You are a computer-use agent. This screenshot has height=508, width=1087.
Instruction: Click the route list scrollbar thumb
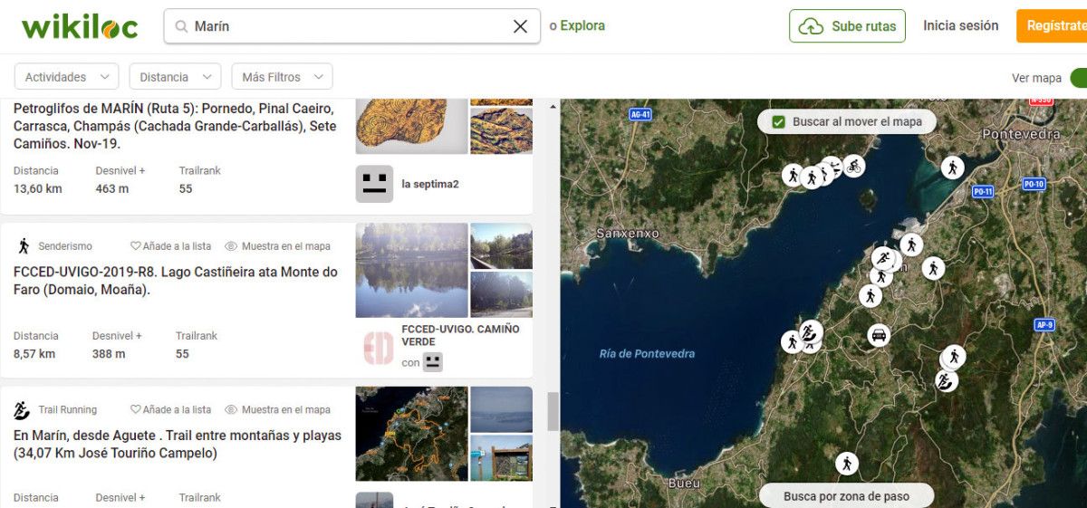[x=553, y=411]
